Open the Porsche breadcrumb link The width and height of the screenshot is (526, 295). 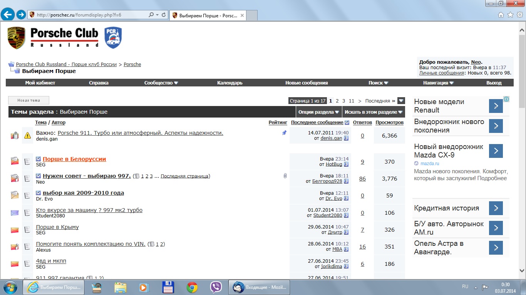click(132, 65)
